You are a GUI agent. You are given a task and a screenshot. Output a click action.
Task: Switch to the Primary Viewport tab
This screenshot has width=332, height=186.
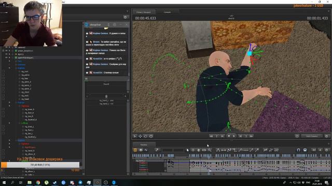coord(144,12)
